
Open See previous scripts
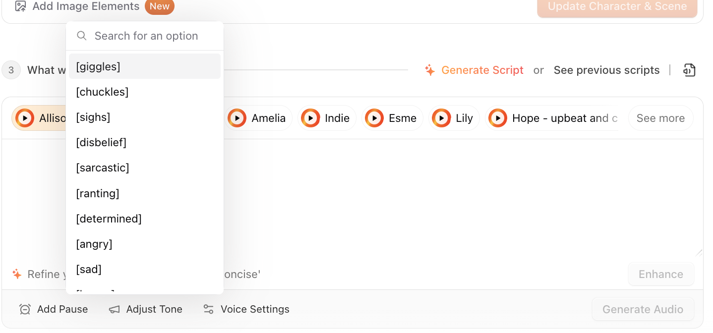(x=606, y=70)
